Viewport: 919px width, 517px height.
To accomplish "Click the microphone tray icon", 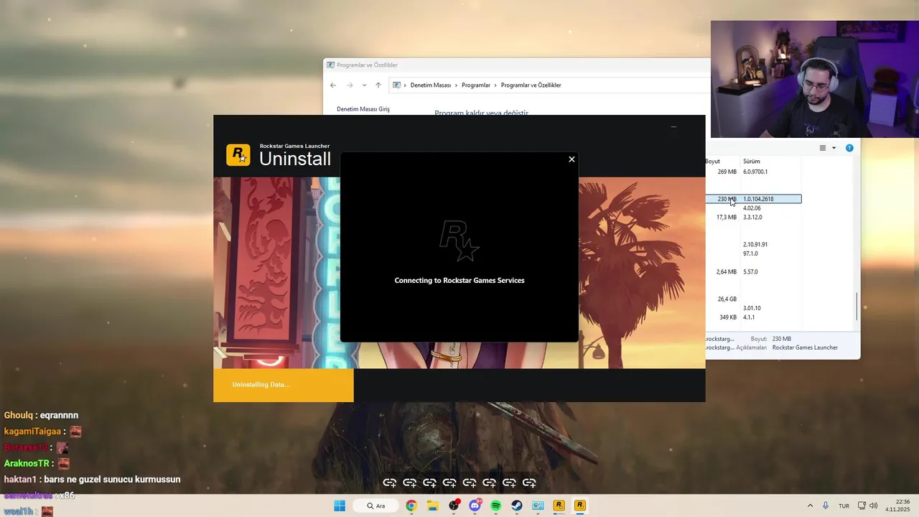I will coord(826,506).
